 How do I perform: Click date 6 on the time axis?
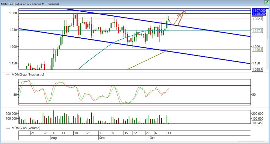tap(156, 133)
